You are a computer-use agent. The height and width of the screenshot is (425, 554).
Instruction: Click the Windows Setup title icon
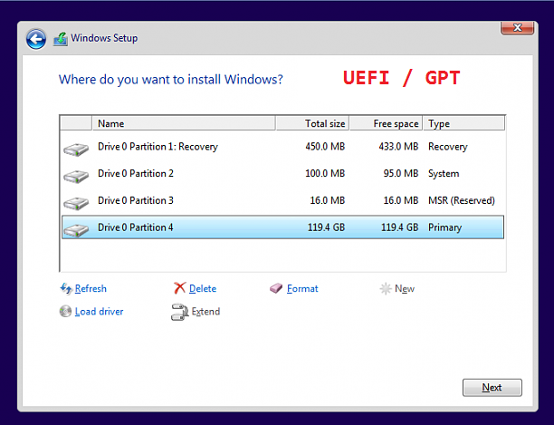(x=61, y=39)
